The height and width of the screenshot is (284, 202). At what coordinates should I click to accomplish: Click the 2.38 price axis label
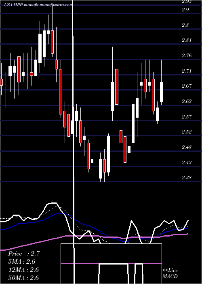(187, 178)
